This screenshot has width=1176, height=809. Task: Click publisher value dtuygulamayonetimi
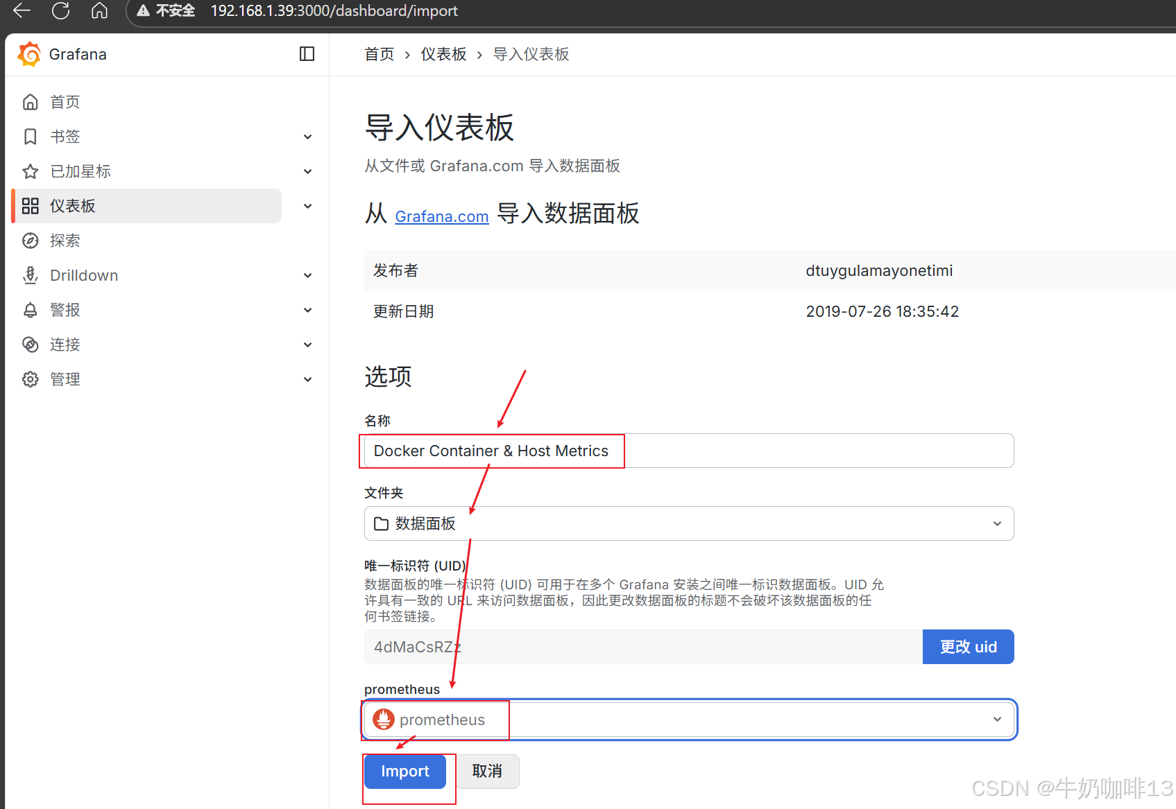(879, 270)
